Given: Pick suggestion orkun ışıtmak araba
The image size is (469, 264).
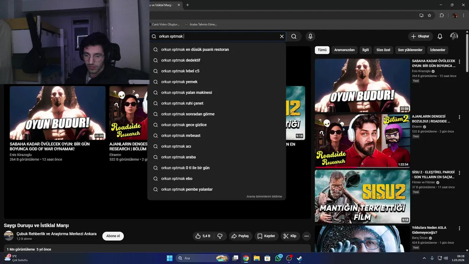Looking at the screenshot, I should pyautogui.click(x=217, y=157).
